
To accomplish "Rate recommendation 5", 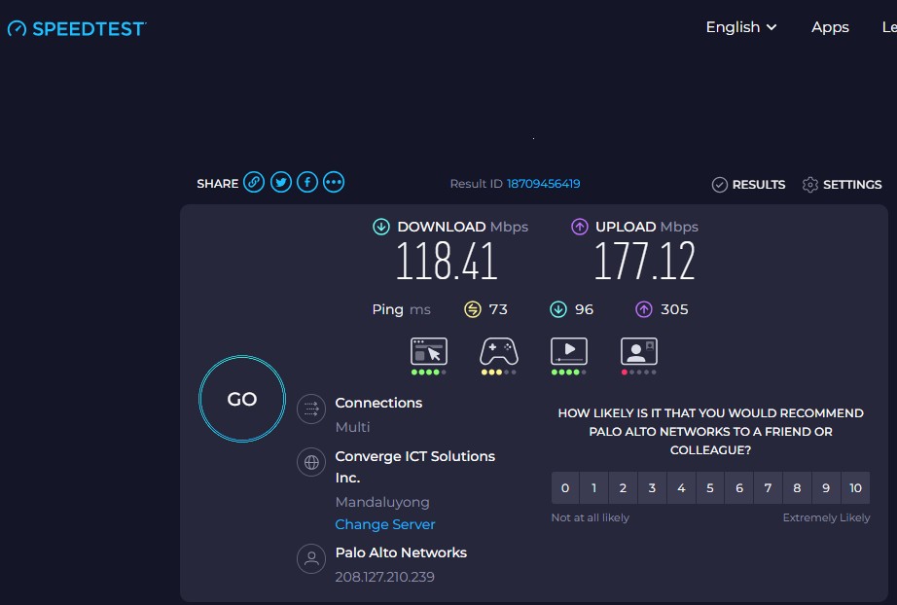I will coord(710,487).
